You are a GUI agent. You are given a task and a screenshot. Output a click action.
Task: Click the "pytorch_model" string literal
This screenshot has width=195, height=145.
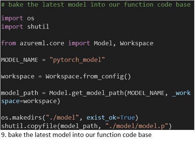click(77, 60)
